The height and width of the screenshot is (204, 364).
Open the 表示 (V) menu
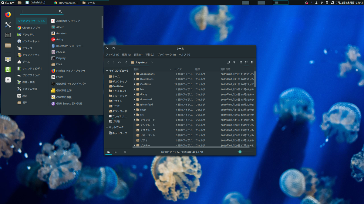tap(138, 55)
